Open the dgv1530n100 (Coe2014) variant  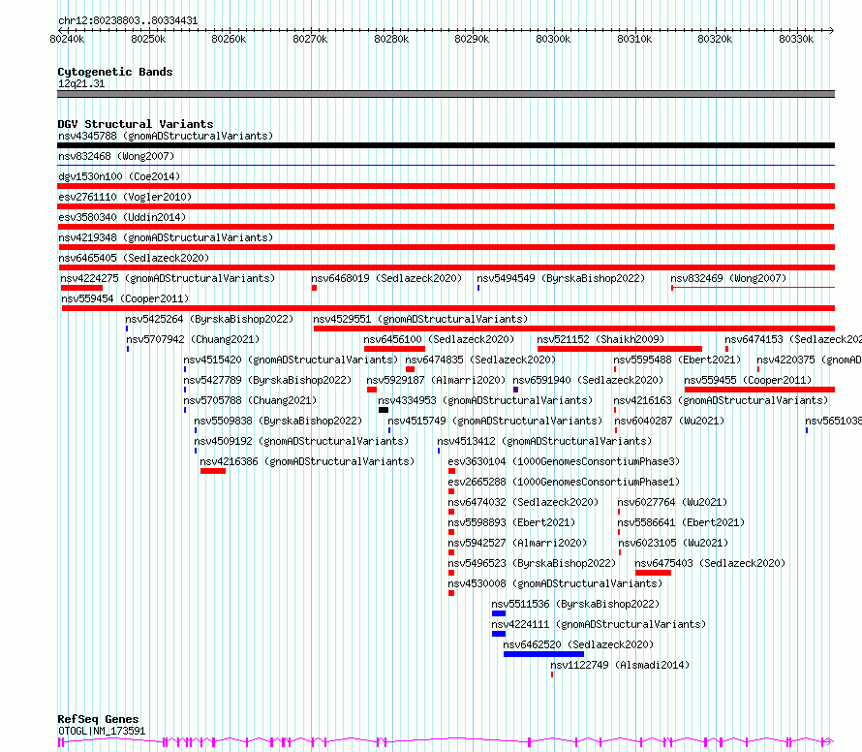pos(119,176)
